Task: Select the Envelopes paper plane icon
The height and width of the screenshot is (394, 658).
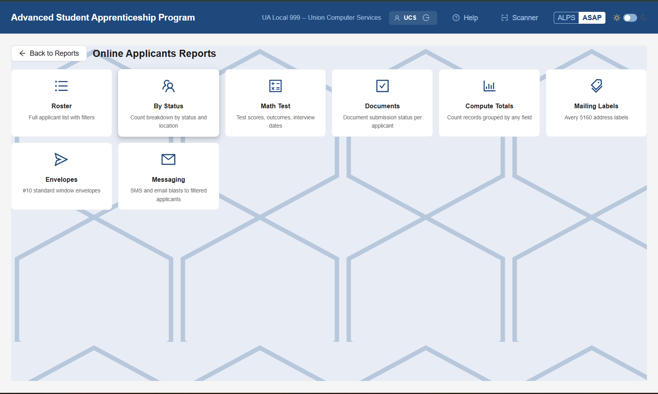Action: coord(61,159)
